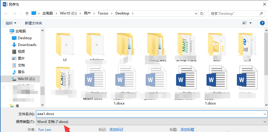
Task: Select the folder with yellow chart thumbnail
Action: 217,47
